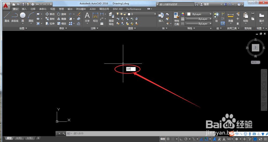Open annotation scale 1:1 dropdown

[x=230, y=139]
